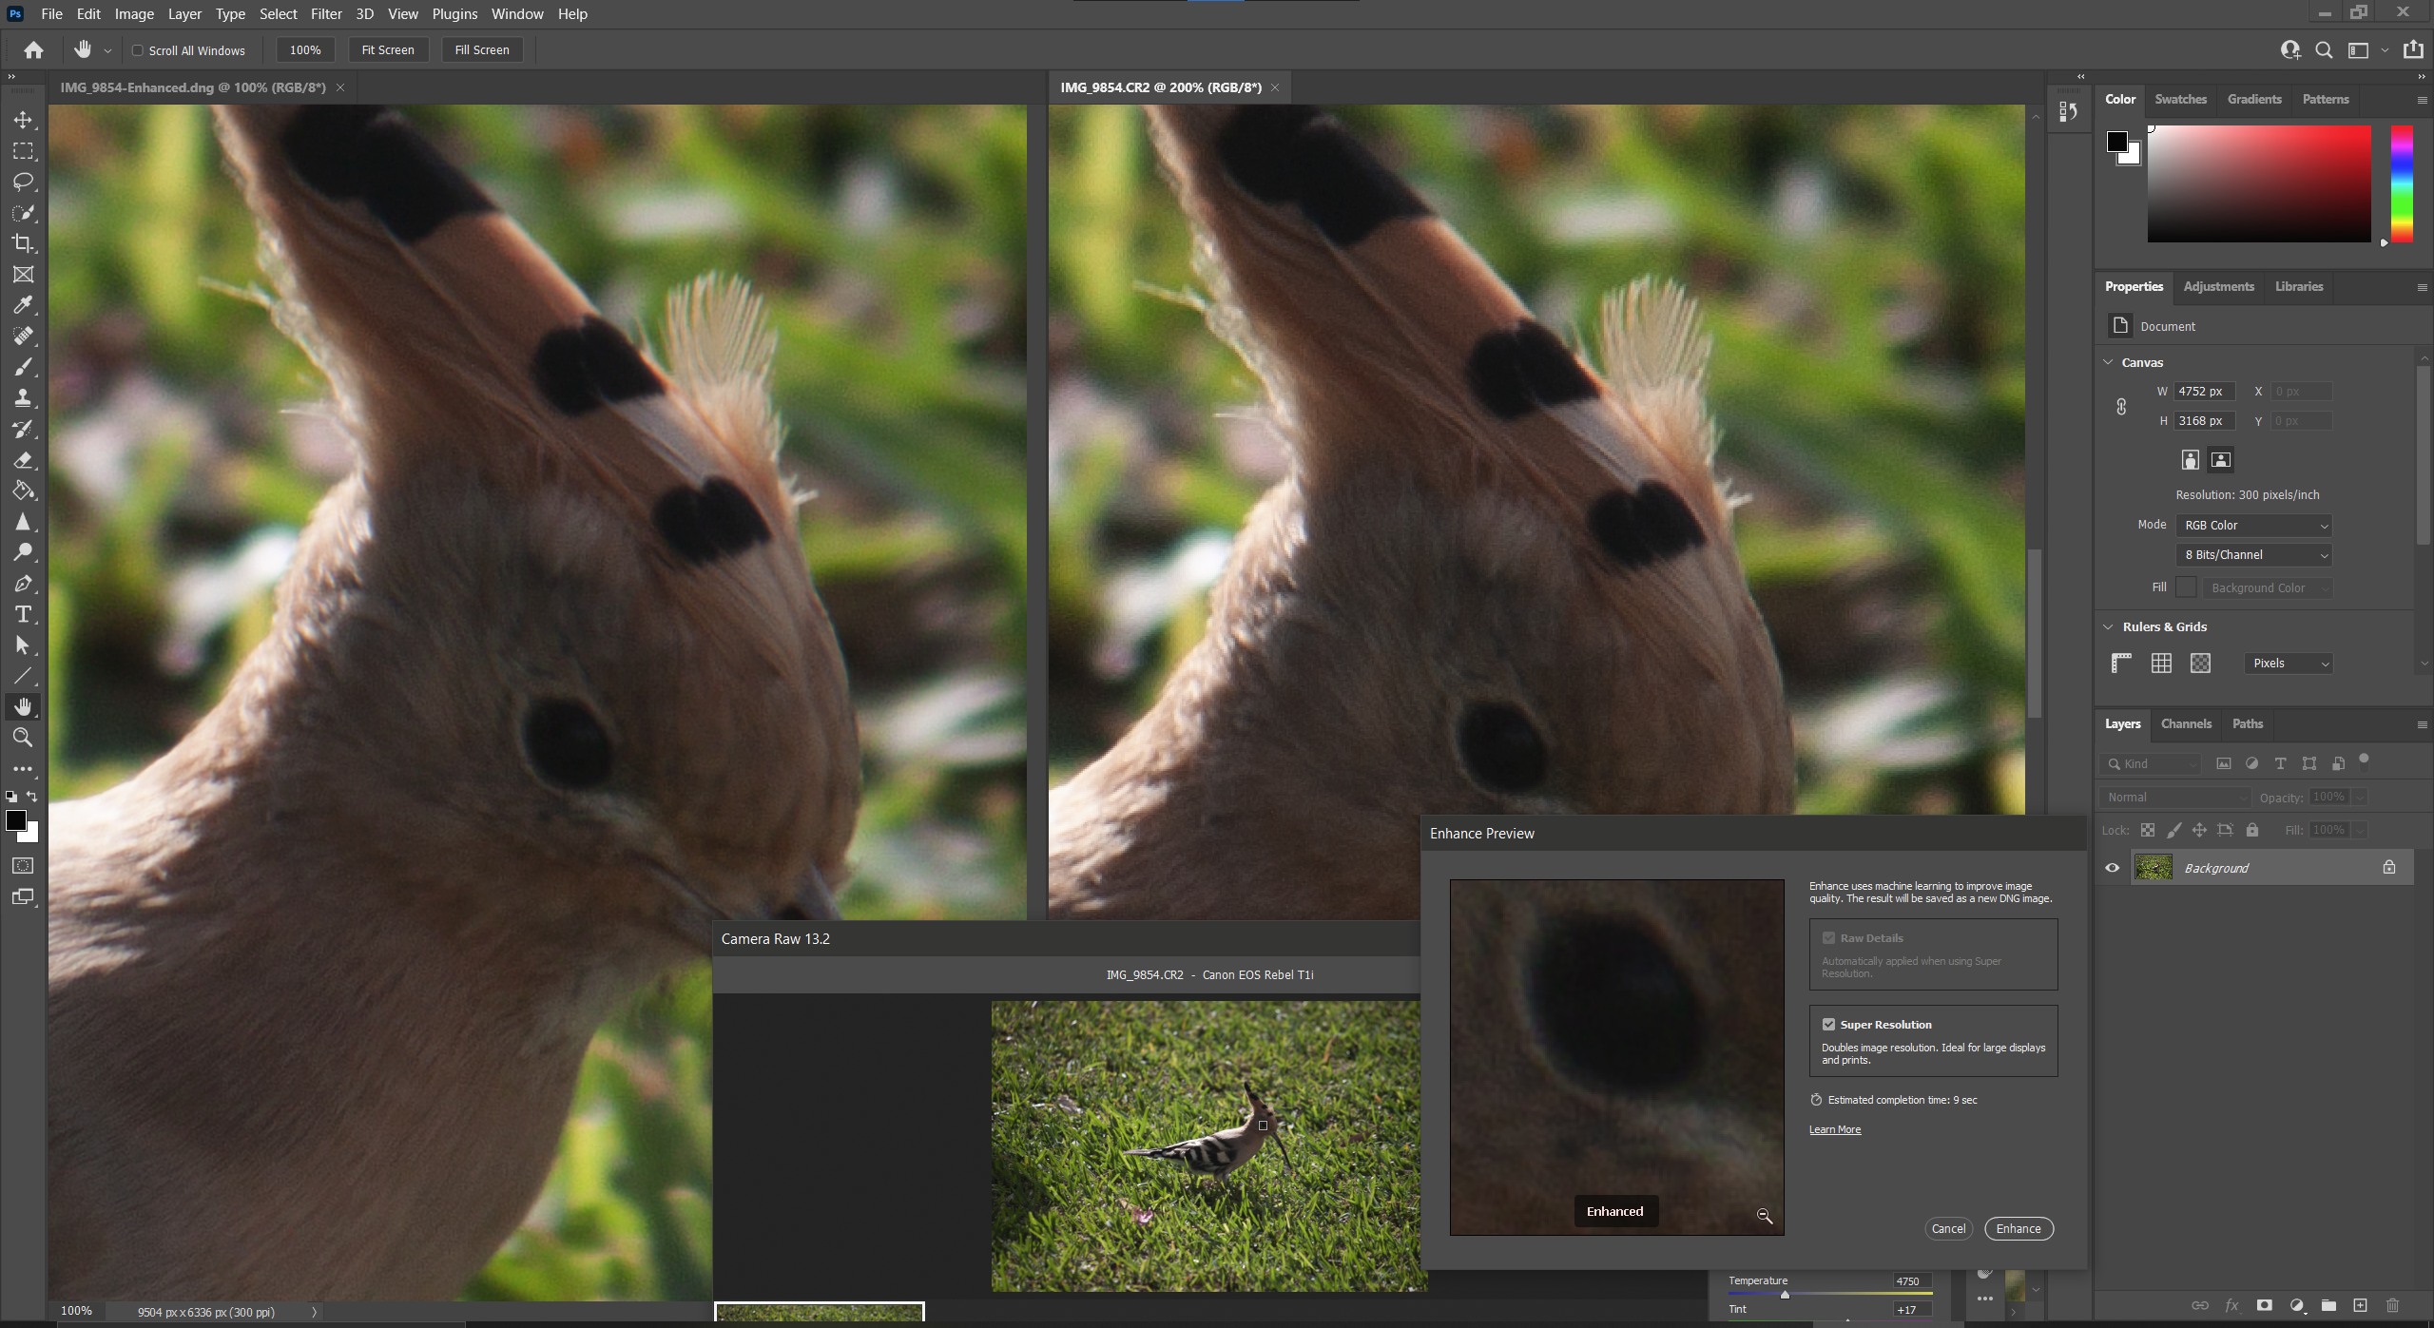This screenshot has height=1328, width=2434.
Task: Open the Pixels units dropdown
Action: 2289,664
